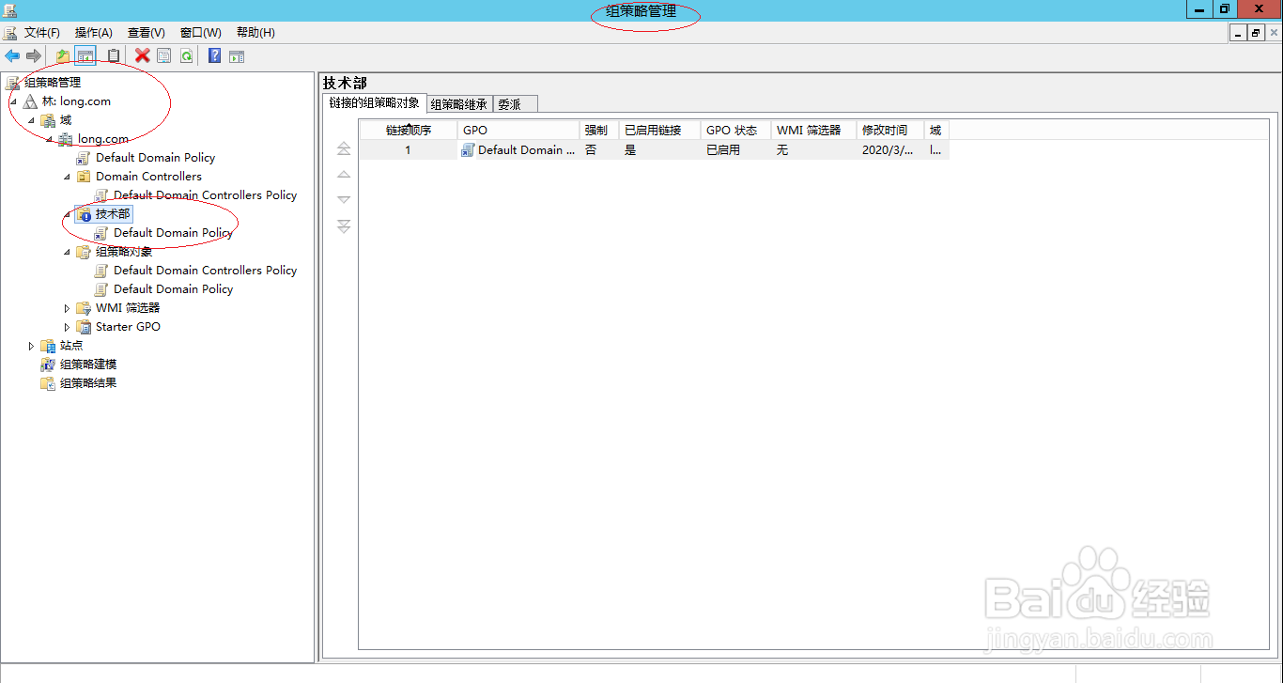Viewport: 1283px width, 683px height.
Task: Click the New Window icon at toolbar end
Action: click(x=236, y=55)
